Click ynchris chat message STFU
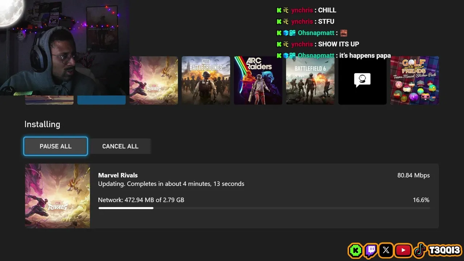 point(305,21)
